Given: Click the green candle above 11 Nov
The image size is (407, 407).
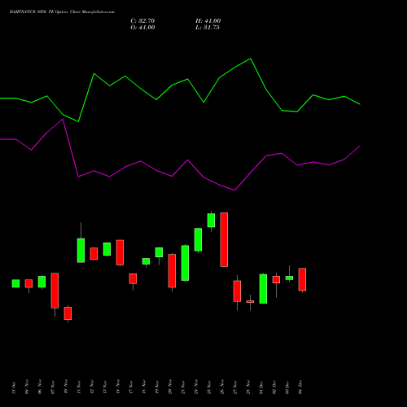Looking at the screenshot, I should pos(81,251).
